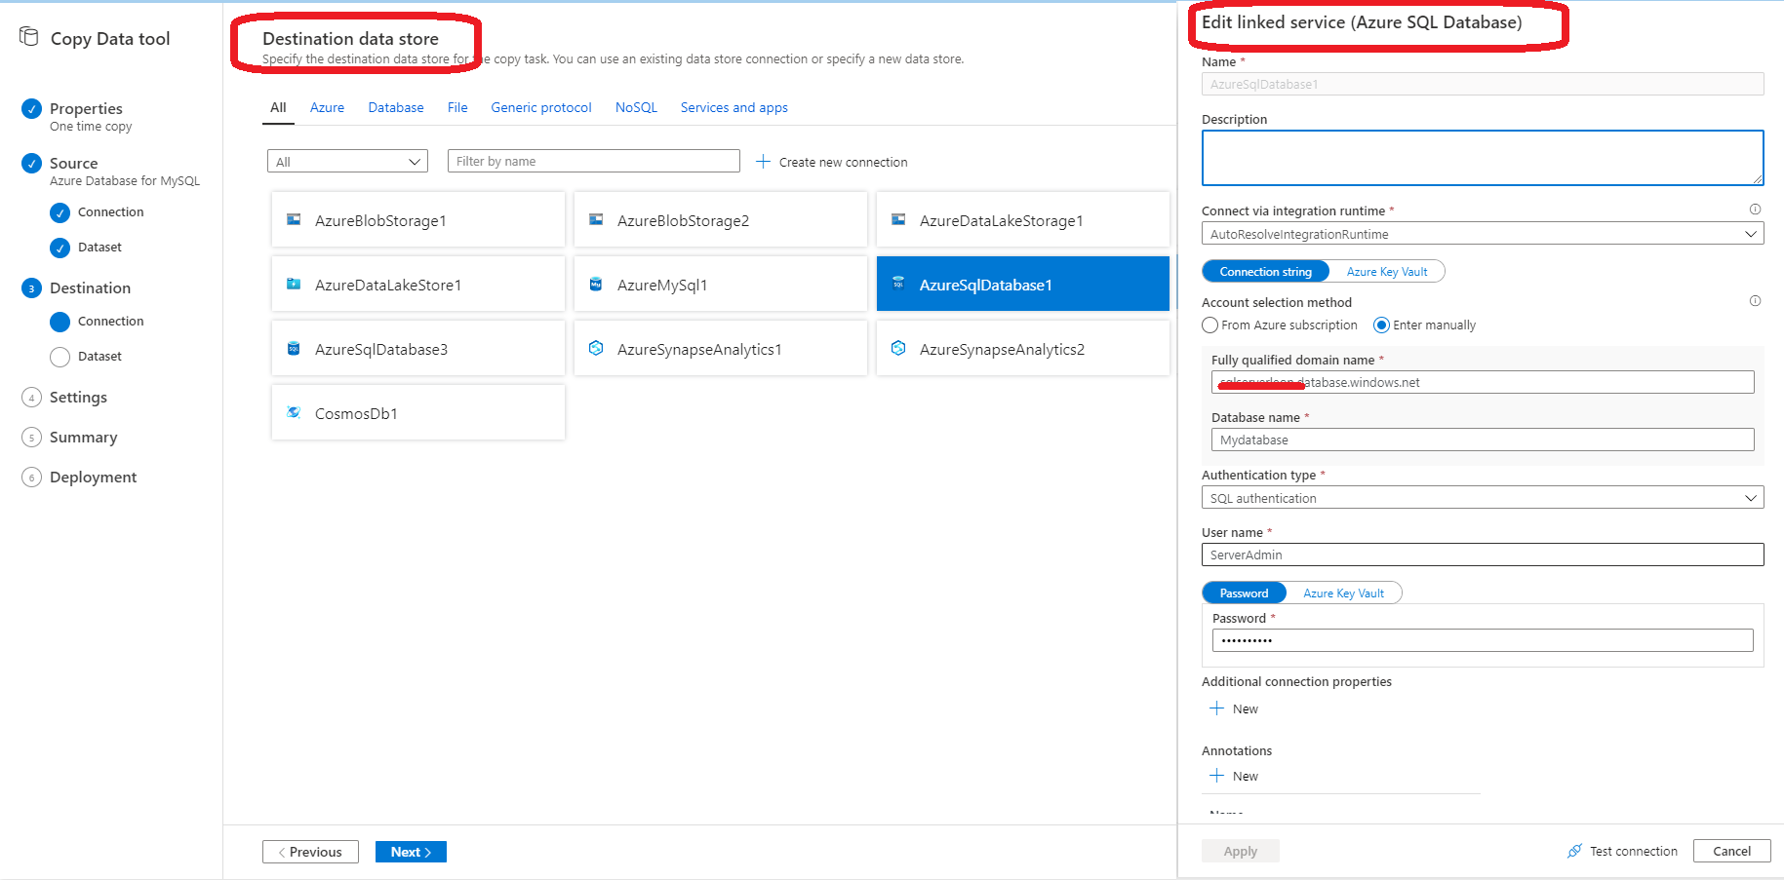Screen dimensions: 1784x880
Task: Click the Copy Data tool icon
Action: [29, 37]
